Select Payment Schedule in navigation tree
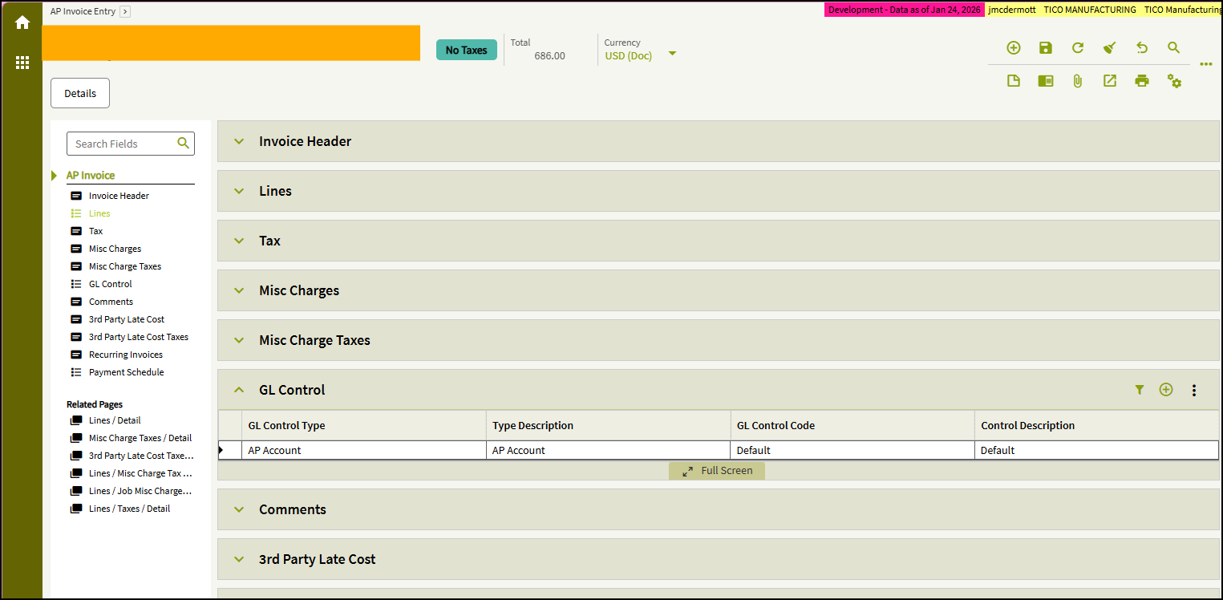The width and height of the screenshot is (1223, 600). tap(126, 372)
